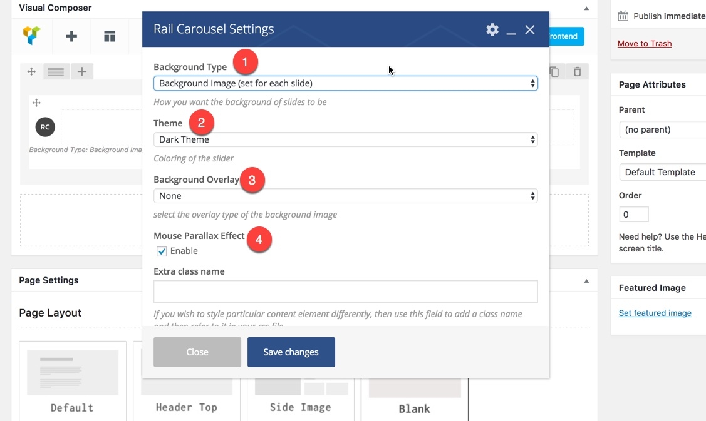The width and height of the screenshot is (706, 421).
Task: Click the Visual Composer logo icon
Action: pyautogui.click(x=31, y=36)
